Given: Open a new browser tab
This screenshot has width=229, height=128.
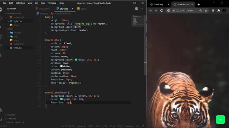Looking at the screenshot, I should click(x=199, y=5).
